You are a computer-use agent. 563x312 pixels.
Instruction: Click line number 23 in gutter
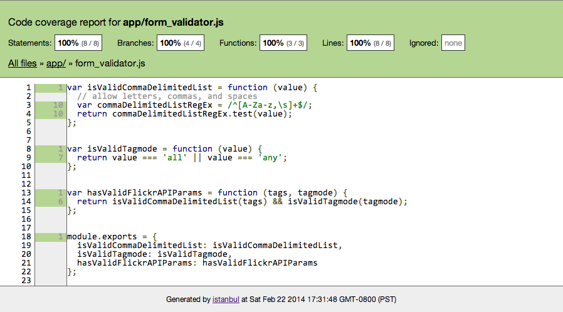tap(26, 281)
